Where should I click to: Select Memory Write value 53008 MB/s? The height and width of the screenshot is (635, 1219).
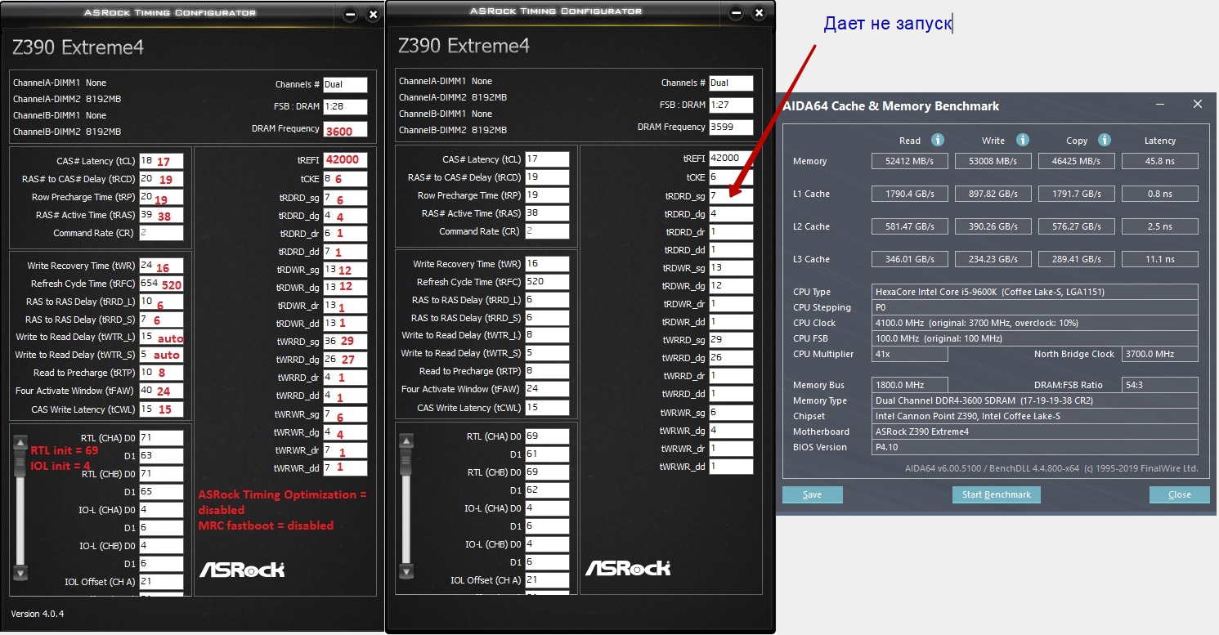tap(993, 161)
